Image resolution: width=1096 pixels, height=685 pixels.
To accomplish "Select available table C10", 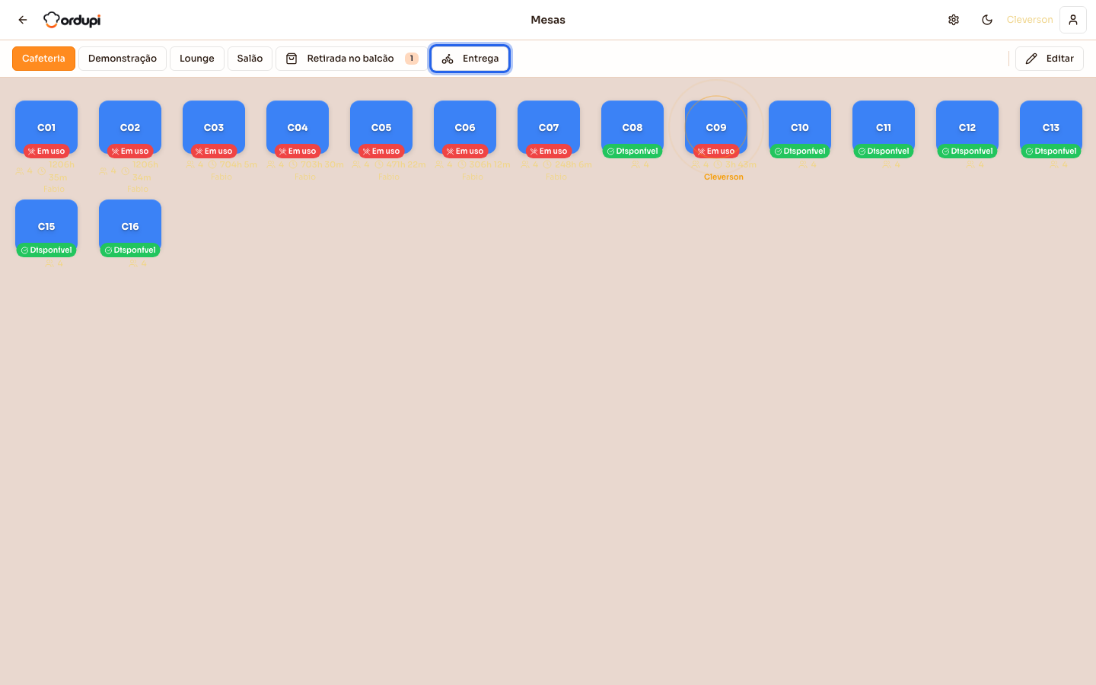I will coord(800,128).
